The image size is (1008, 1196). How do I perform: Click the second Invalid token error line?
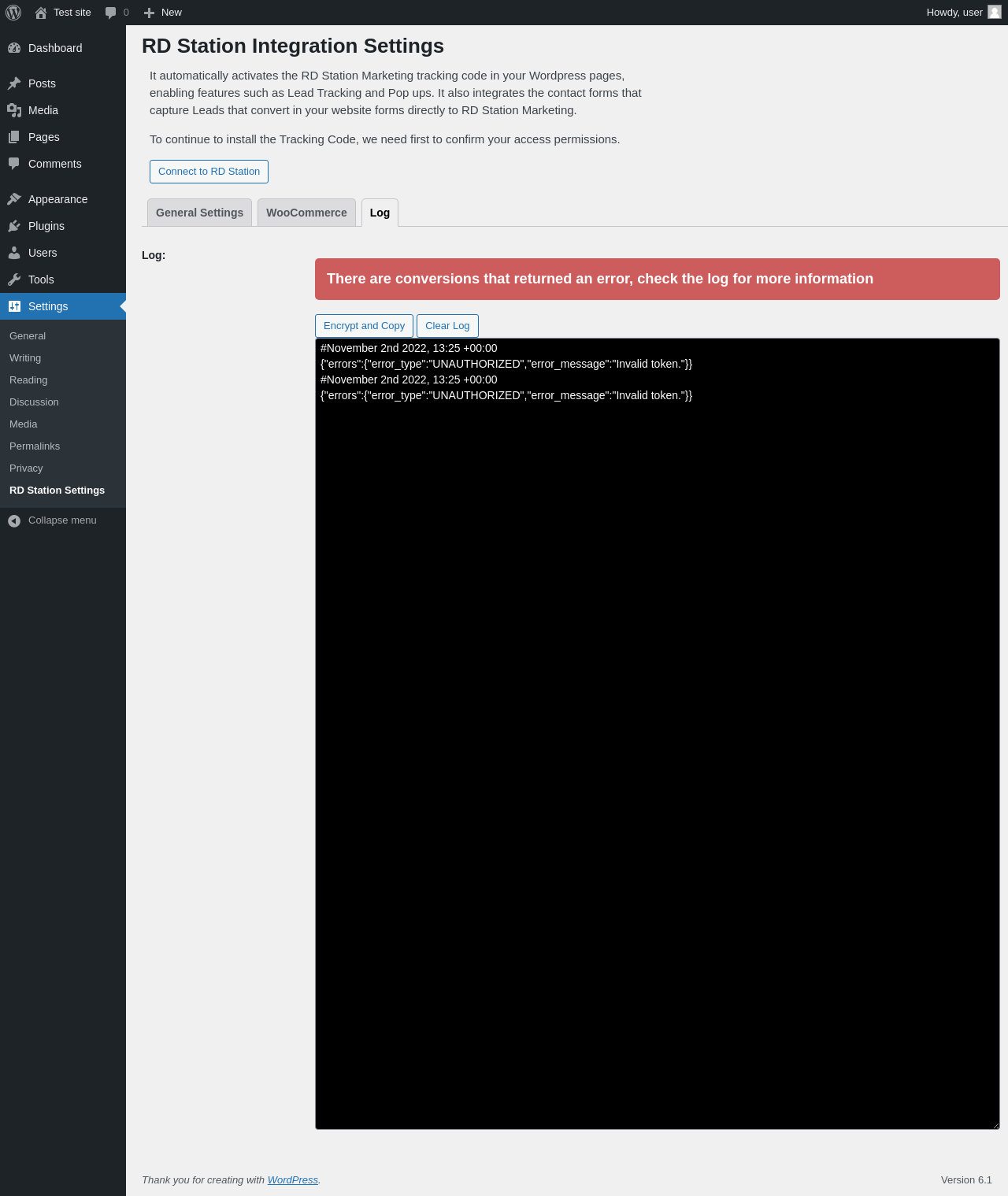coord(506,395)
